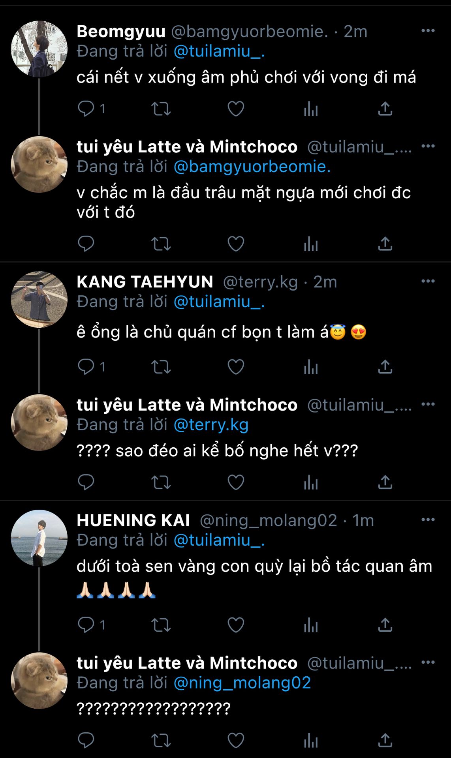
Task: Open the @ning_molang02 mention link
Action: click(242, 683)
